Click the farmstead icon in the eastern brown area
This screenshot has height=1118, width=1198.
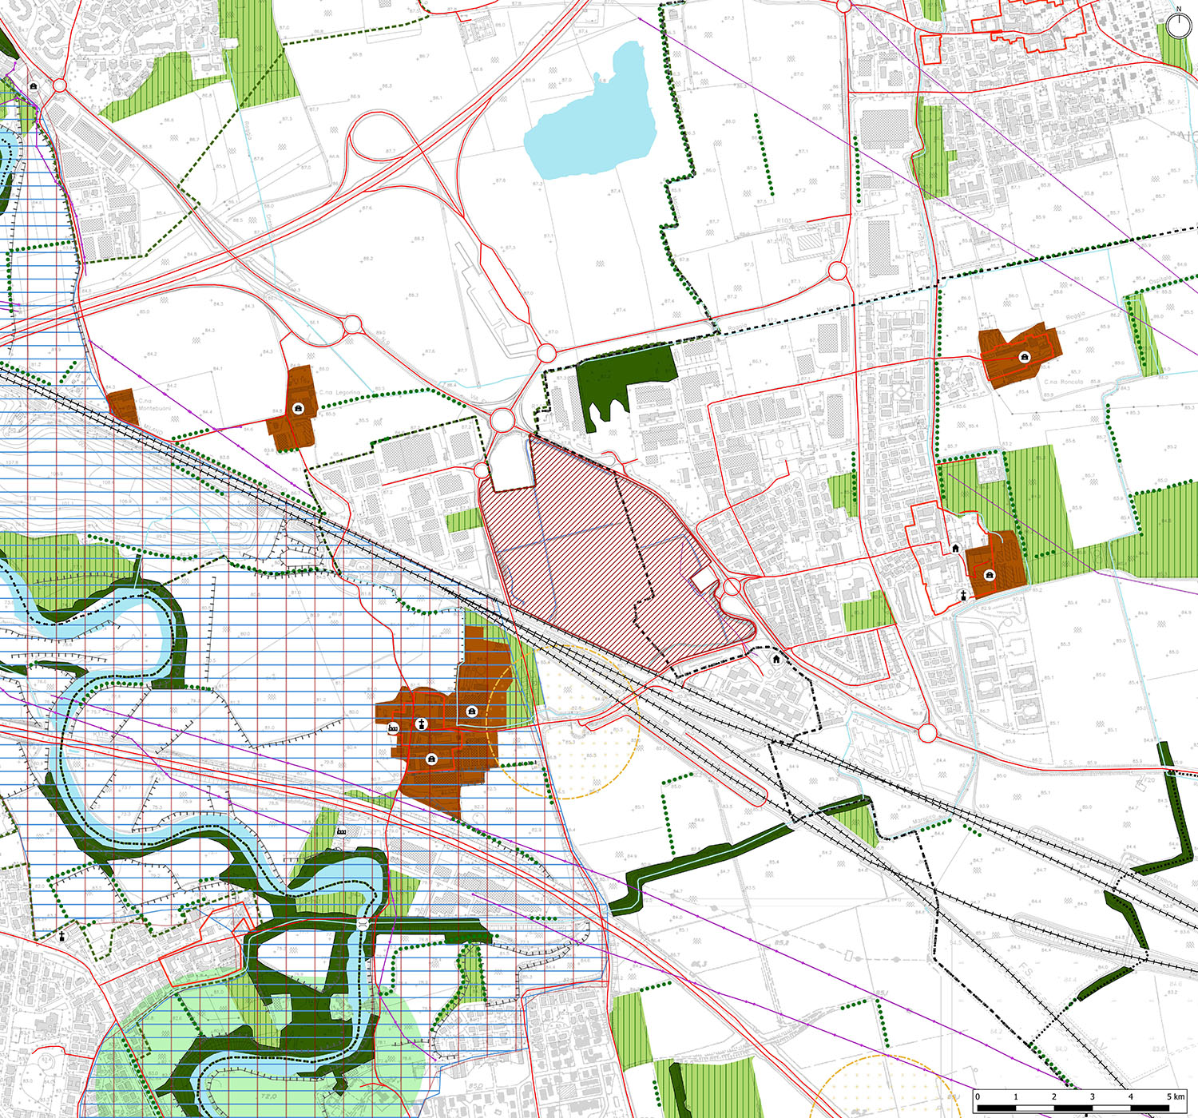[x=989, y=574]
